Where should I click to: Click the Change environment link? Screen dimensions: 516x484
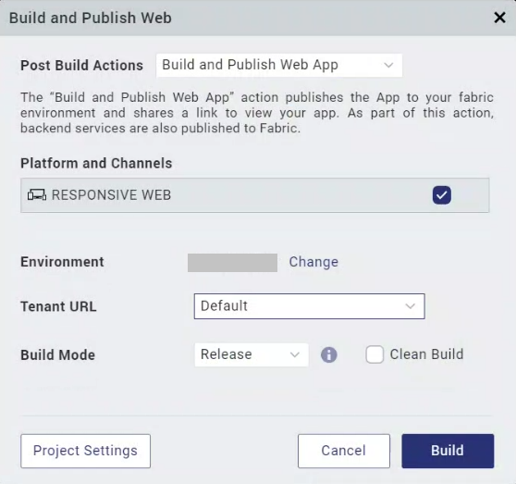pyautogui.click(x=313, y=262)
